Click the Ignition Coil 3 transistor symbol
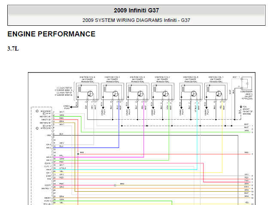The height and width of the screenshot is (205, 273). click(115, 94)
